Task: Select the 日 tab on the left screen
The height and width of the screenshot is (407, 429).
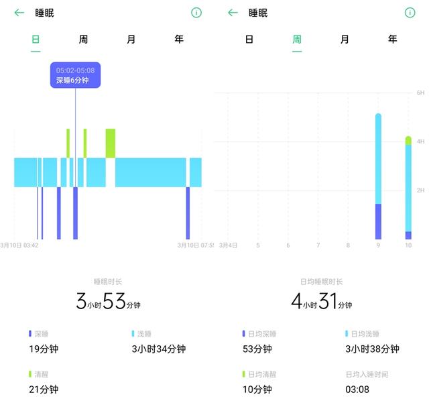Action: 36,40
